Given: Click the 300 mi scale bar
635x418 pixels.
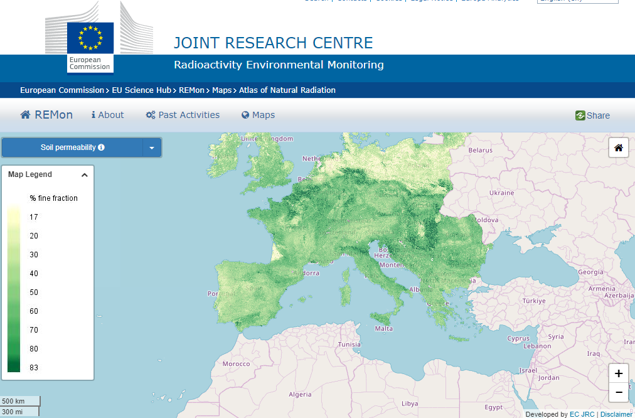Looking at the screenshot, I should (x=19, y=412).
